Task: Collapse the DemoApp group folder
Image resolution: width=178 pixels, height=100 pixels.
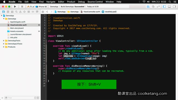Action: coord(4,19)
